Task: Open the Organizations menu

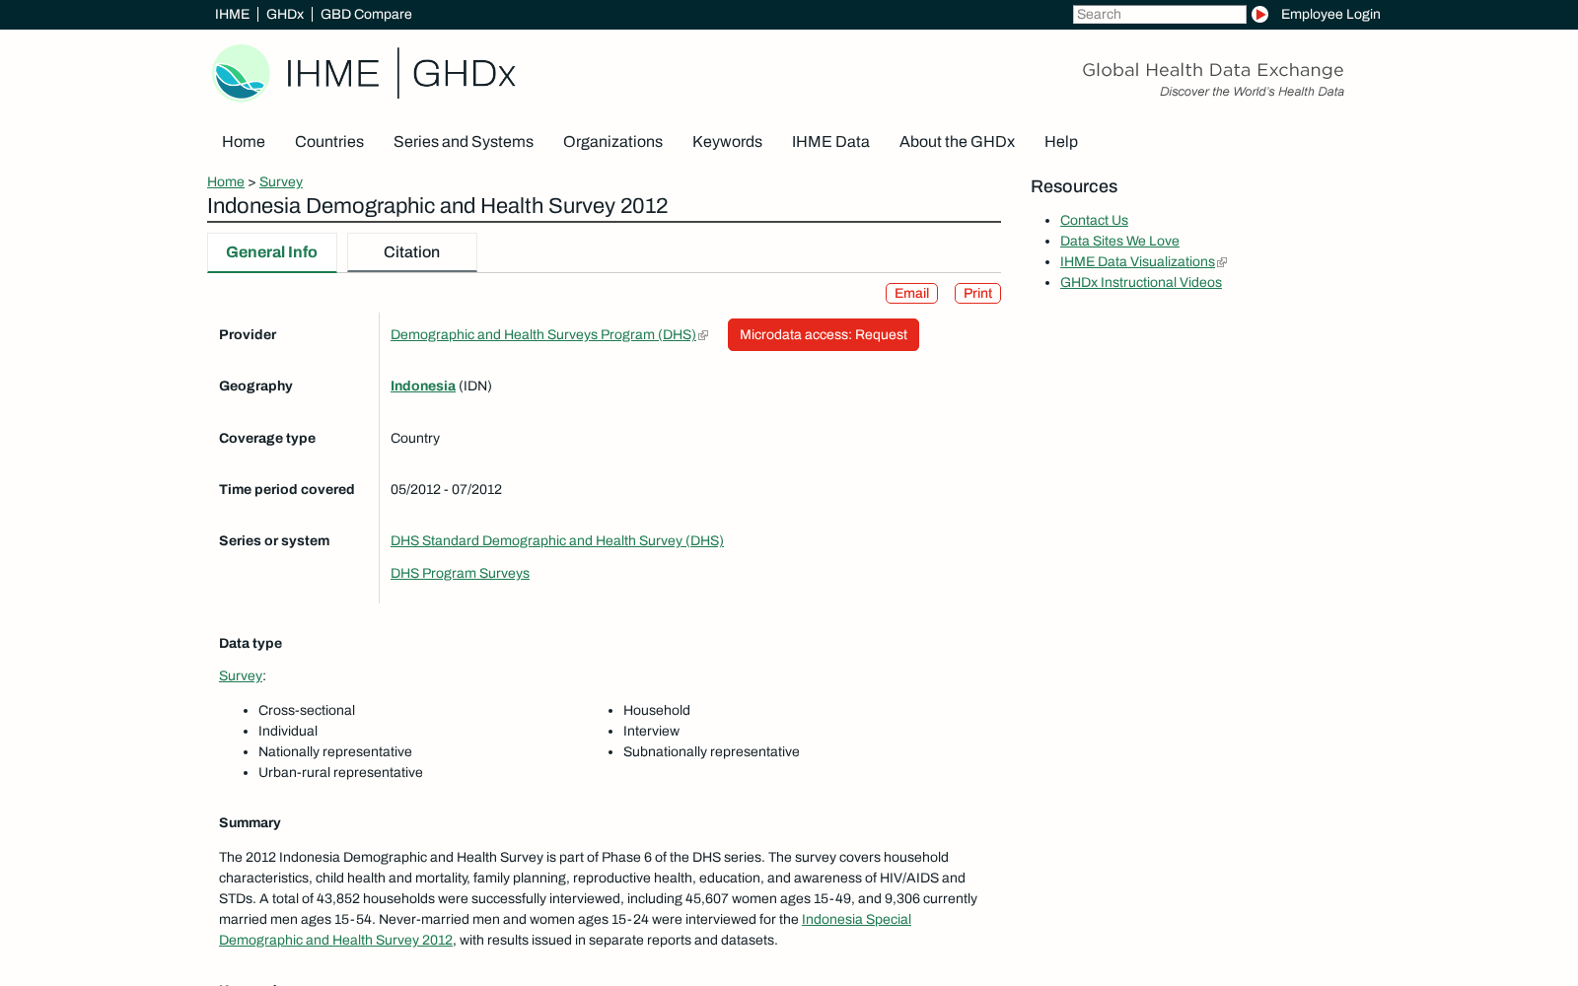Action: tap(612, 142)
